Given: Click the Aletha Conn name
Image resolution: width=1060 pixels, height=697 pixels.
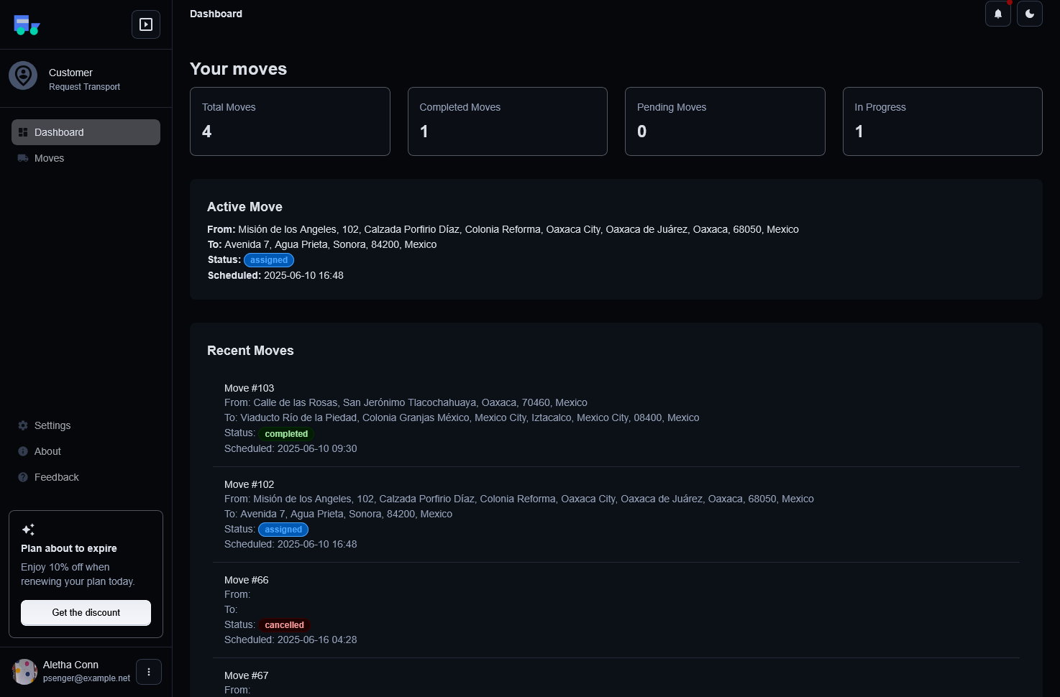Looking at the screenshot, I should (70, 665).
